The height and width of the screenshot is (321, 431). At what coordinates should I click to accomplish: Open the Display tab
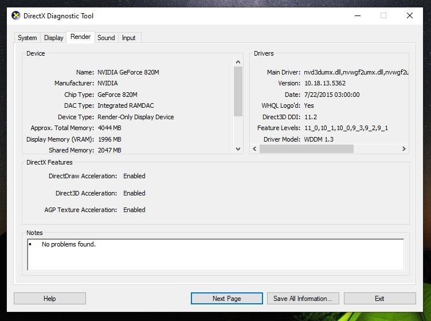click(54, 38)
